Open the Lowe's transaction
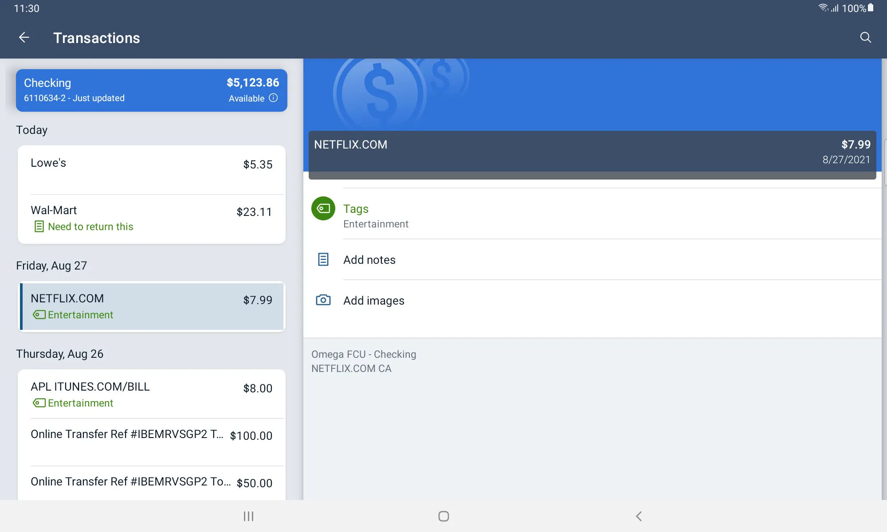Screen dimensions: 887x532 152,170
